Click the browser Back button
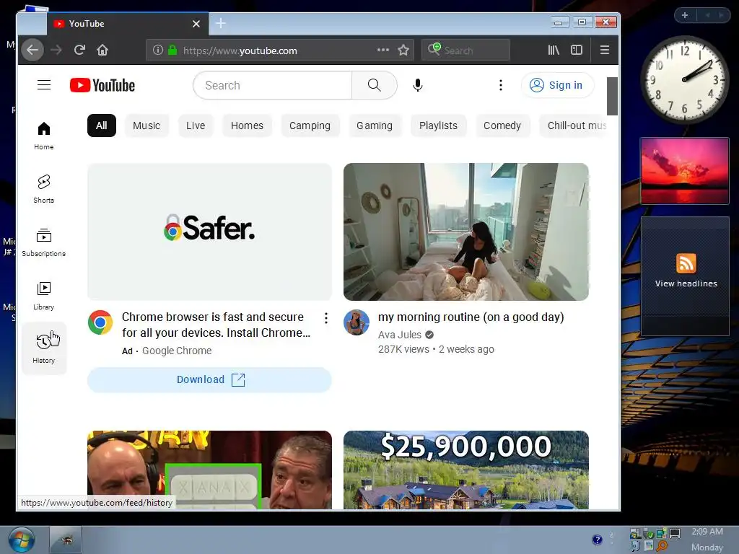 32,50
